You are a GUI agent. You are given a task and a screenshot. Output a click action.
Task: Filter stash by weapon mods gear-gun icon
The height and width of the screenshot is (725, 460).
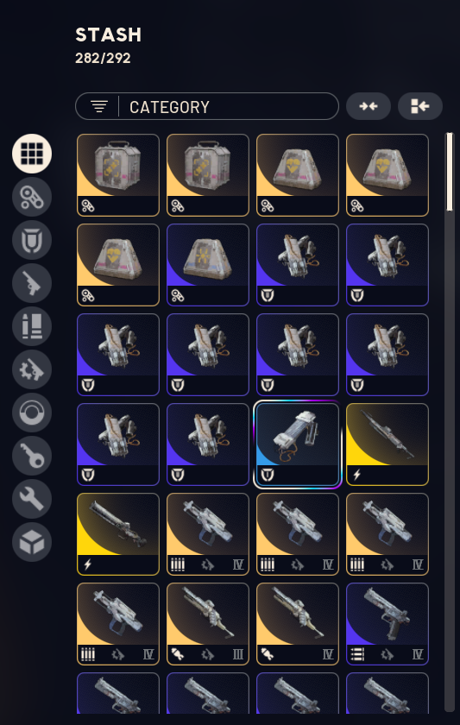[x=32, y=369]
